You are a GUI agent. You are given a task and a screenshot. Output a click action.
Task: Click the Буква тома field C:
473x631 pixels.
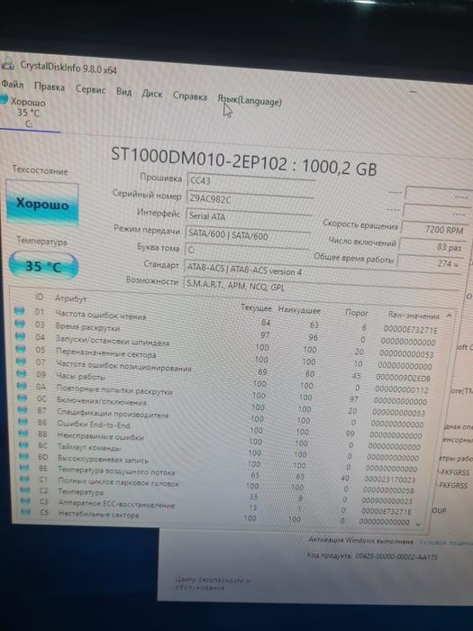pos(247,250)
